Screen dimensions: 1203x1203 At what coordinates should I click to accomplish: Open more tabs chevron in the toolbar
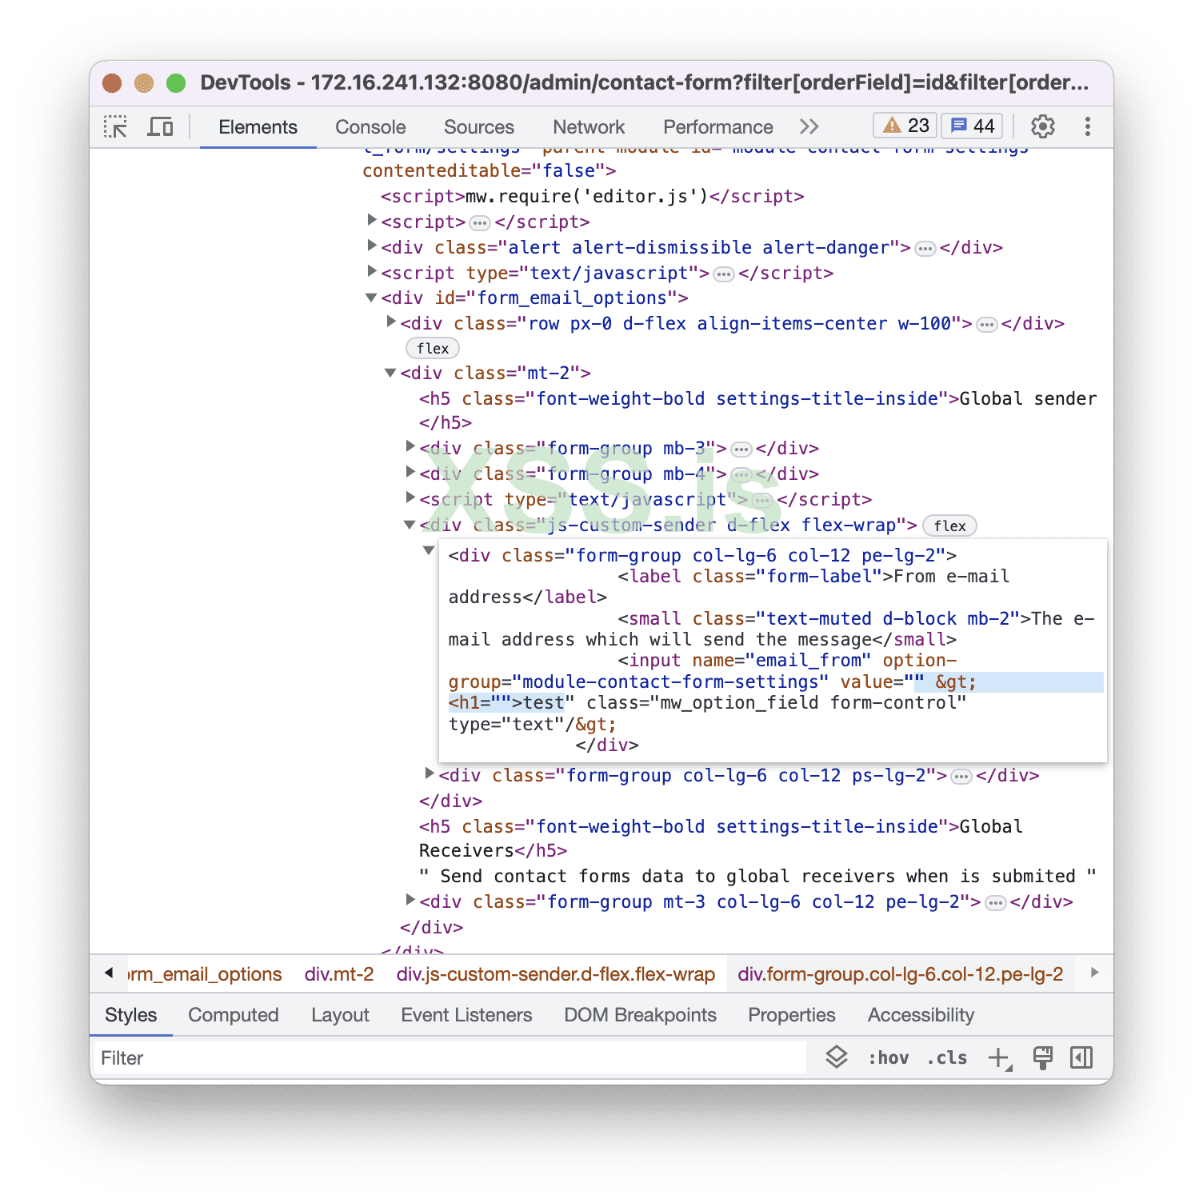point(809,126)
